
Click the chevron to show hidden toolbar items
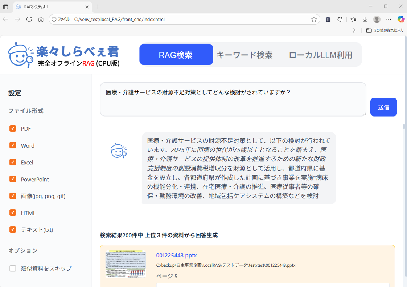(355, 31)
